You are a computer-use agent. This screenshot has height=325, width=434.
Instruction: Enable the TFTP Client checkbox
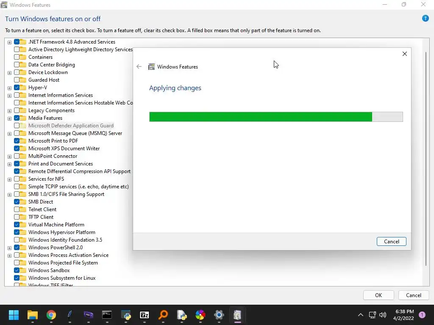[x=17, y=217]
